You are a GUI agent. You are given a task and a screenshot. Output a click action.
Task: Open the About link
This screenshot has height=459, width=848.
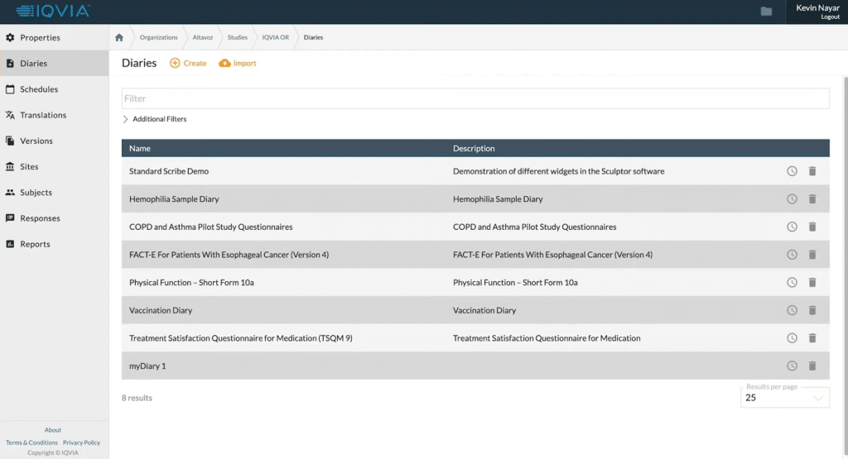(x=52, y=430)
